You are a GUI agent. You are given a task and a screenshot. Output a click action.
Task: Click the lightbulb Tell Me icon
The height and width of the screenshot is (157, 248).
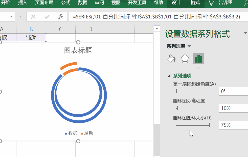point(211,3)
